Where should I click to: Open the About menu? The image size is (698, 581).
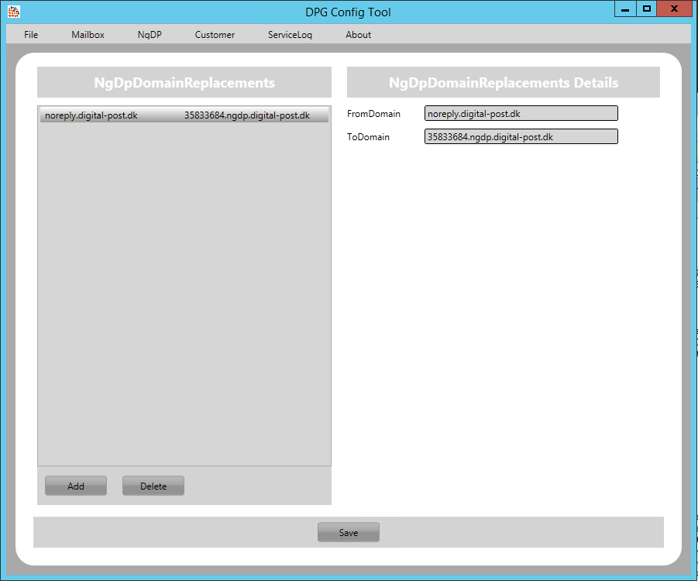pyautogui.click(x=359, y=35)
